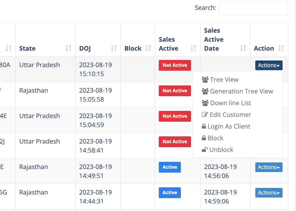The width and height of the screenshot is (296, 211).
Task: Choose Login As Client from menu
Action: (229, 126)
